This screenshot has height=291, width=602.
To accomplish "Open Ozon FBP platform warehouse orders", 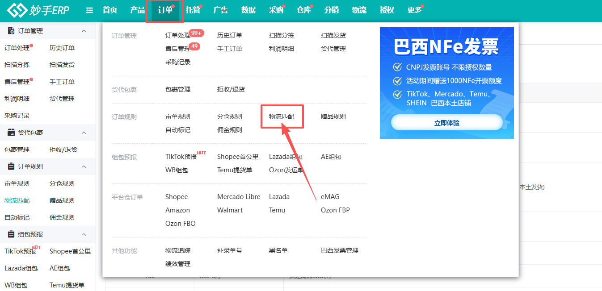I will [335, 210].
